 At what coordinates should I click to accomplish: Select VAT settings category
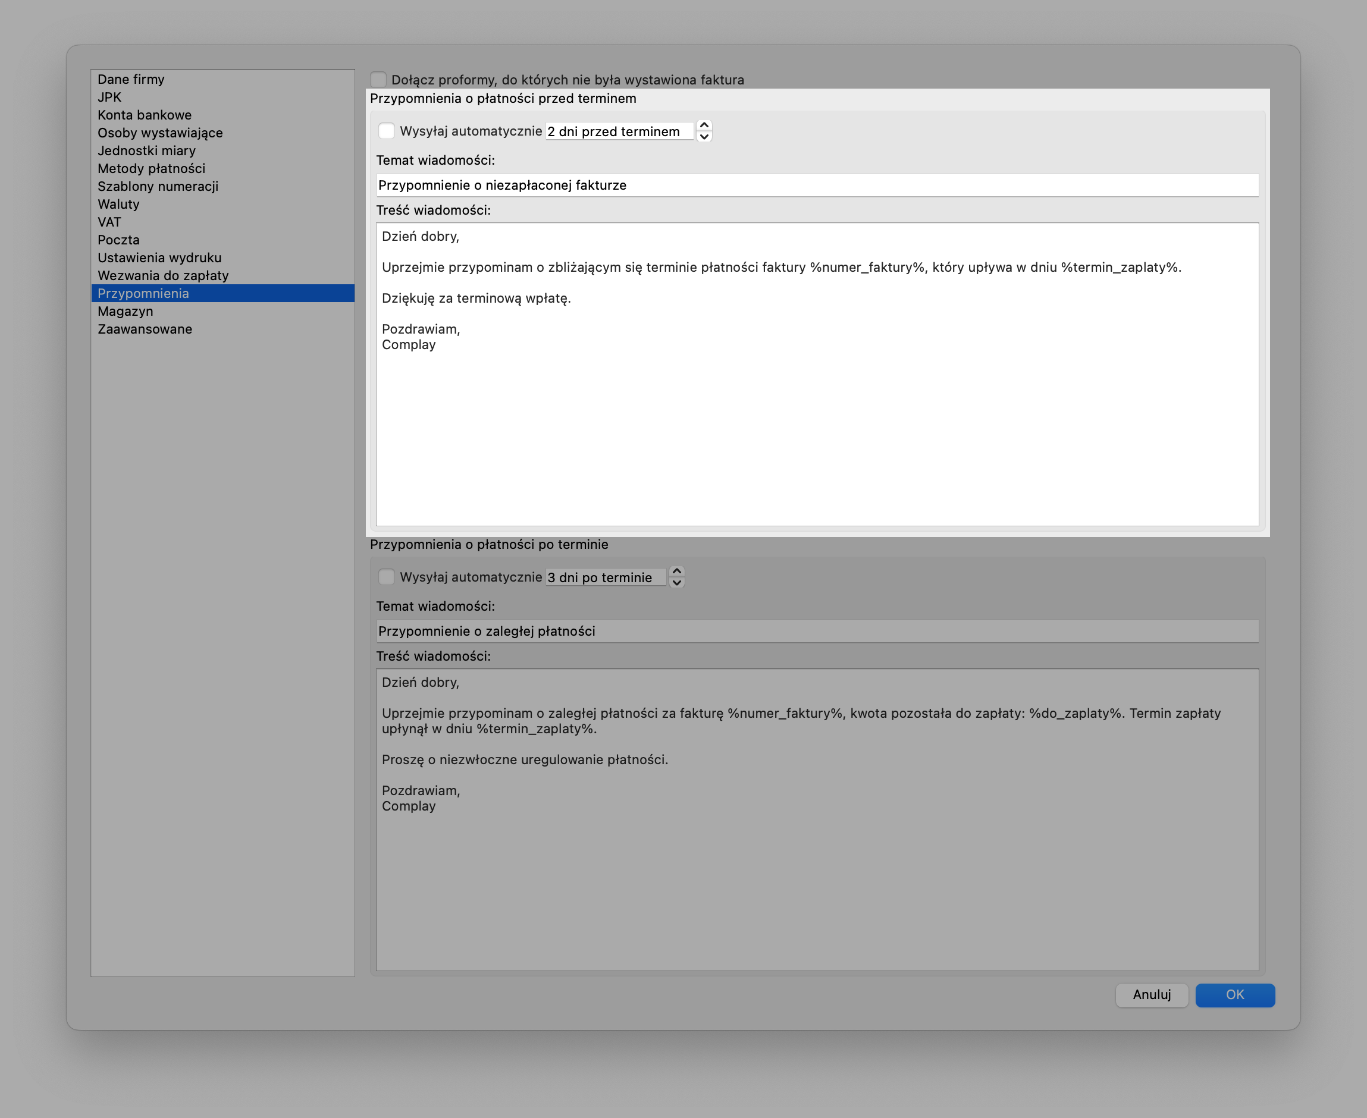coord(222,222)
